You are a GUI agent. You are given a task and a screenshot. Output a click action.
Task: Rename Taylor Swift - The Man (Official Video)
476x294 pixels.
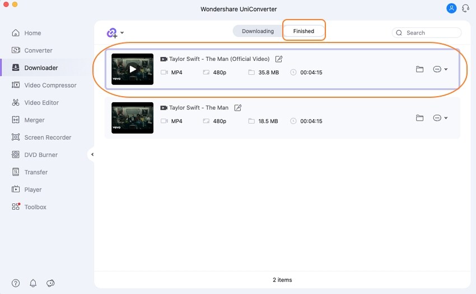point(279,59)
